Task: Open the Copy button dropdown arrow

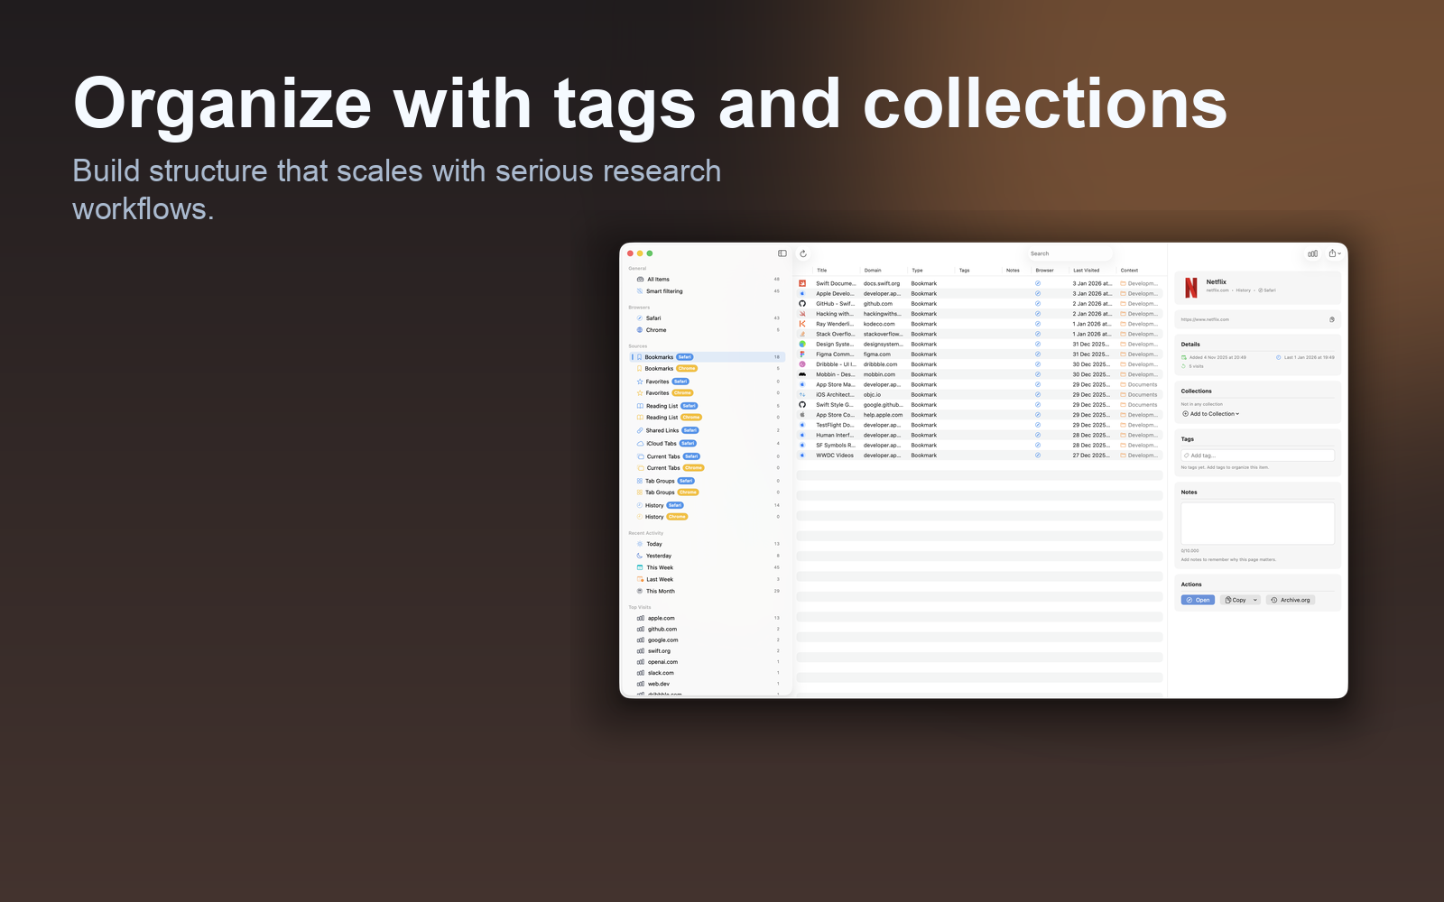Action: click(x=1254, y=599)
